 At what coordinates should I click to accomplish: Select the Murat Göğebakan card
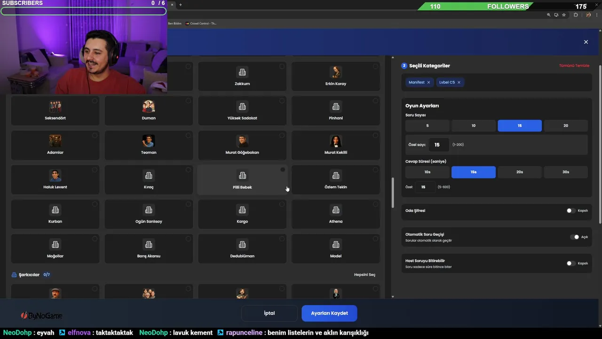[242, 145]
